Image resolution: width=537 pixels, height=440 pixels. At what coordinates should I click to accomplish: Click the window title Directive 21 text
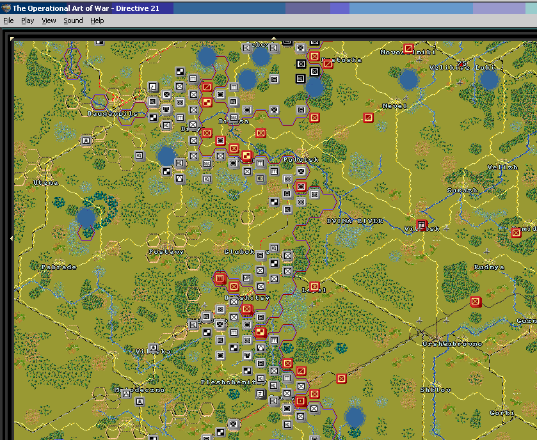(138, 8)
